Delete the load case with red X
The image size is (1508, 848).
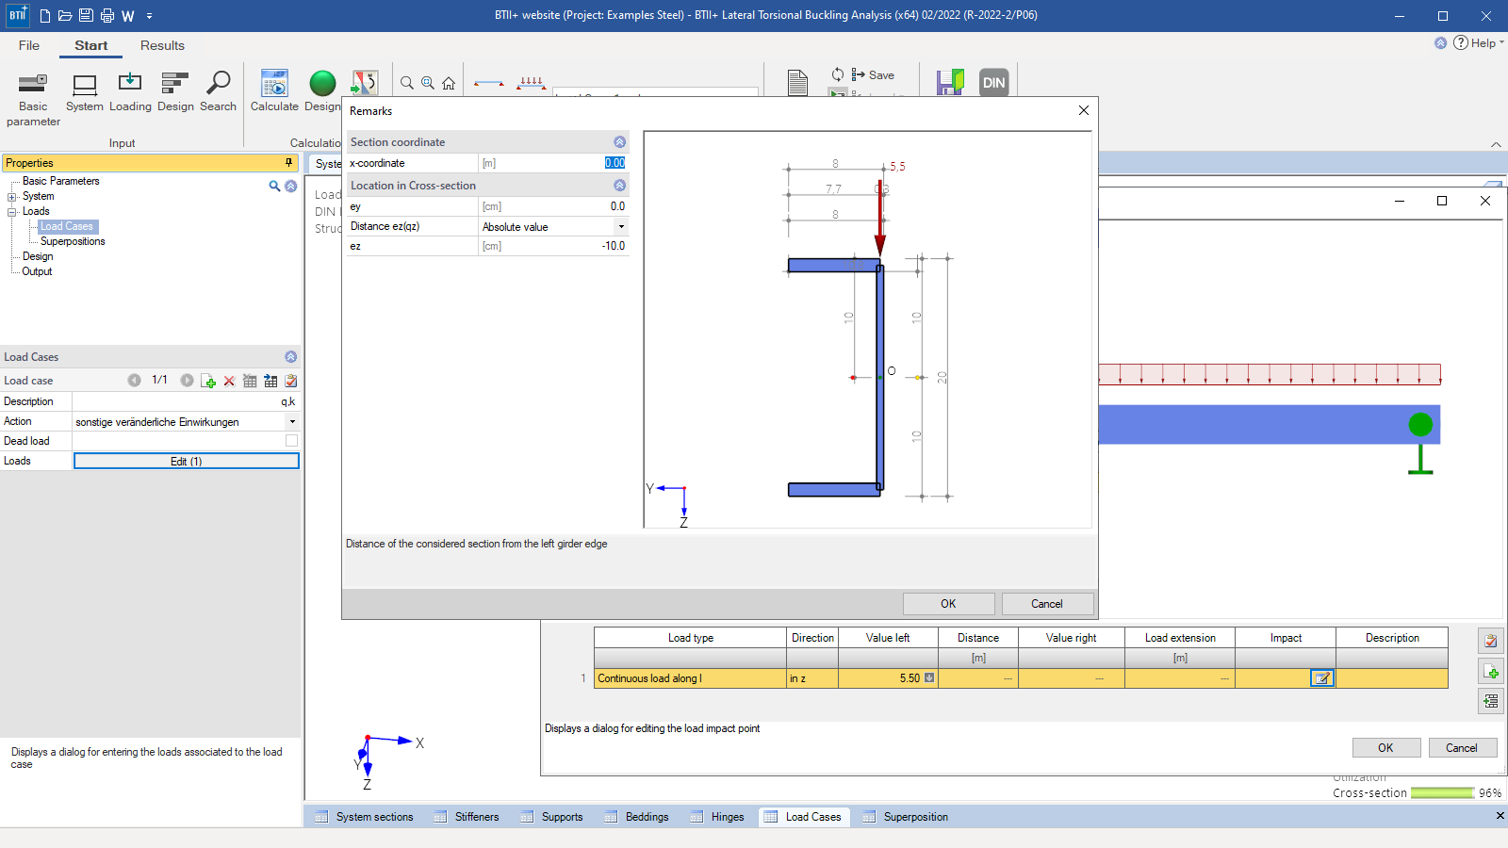tap(229, 381)
